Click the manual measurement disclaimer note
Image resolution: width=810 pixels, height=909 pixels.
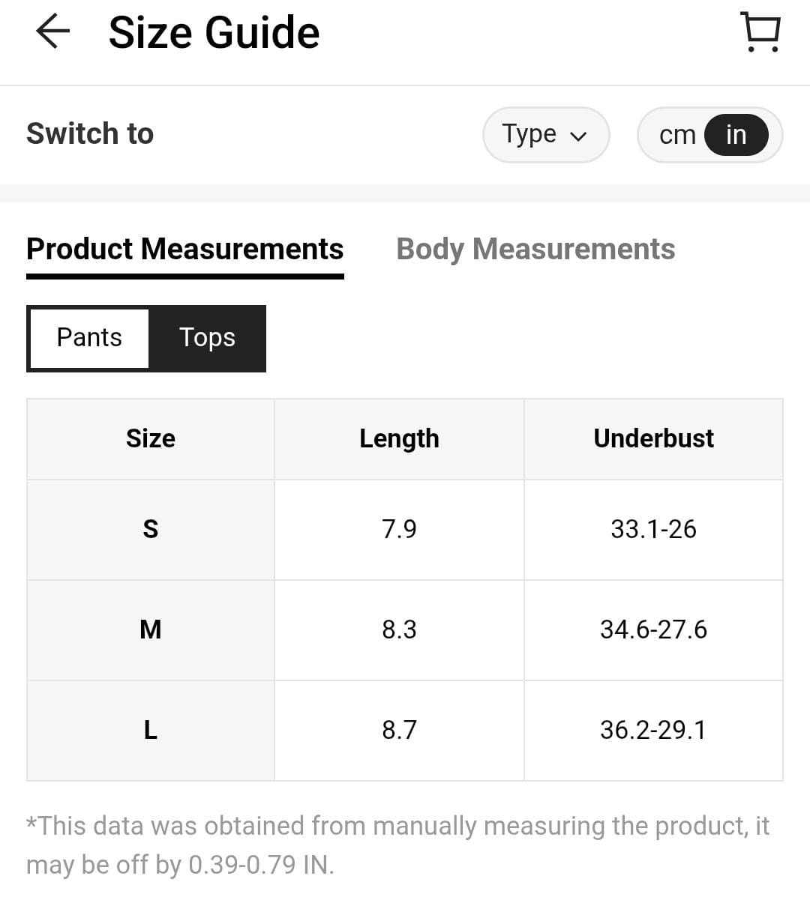(397, 845)
